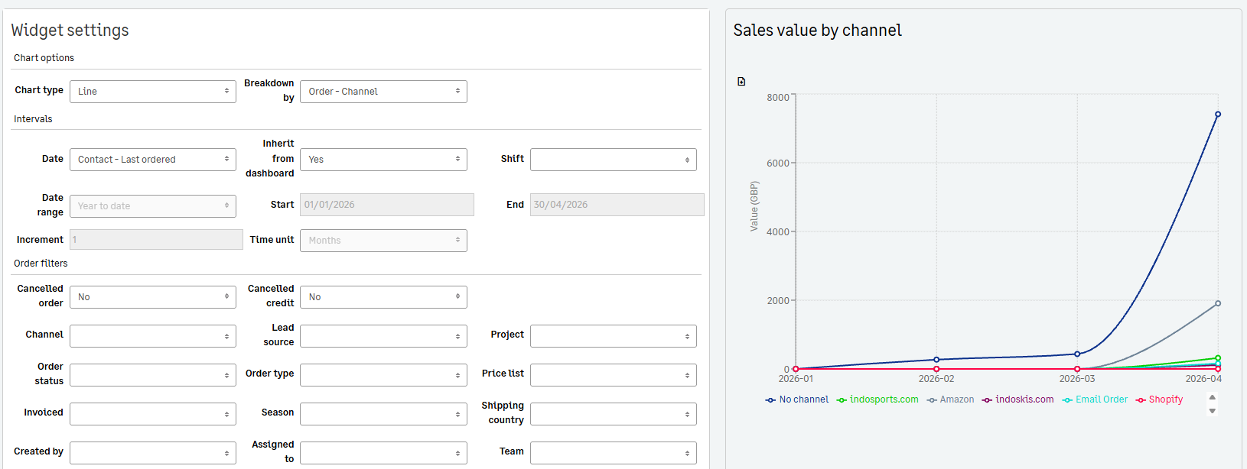
Task: Toggle the Shopify legend entry
Action: tap(1159, 399)
